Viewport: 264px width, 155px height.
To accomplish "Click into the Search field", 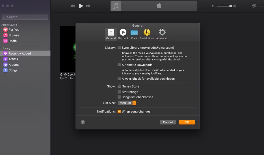I will pos(25,17).
